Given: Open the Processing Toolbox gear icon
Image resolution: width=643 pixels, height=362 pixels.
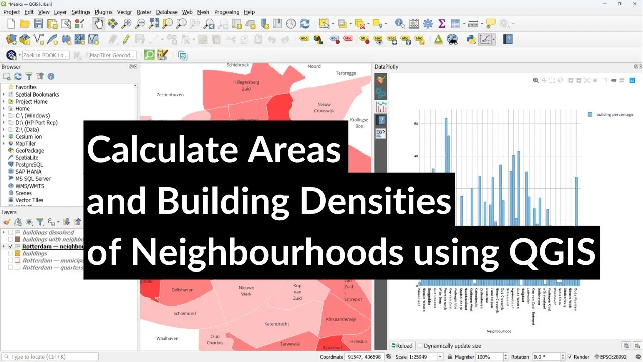Looking at the screenshot, I should click(x=428, y=23).
